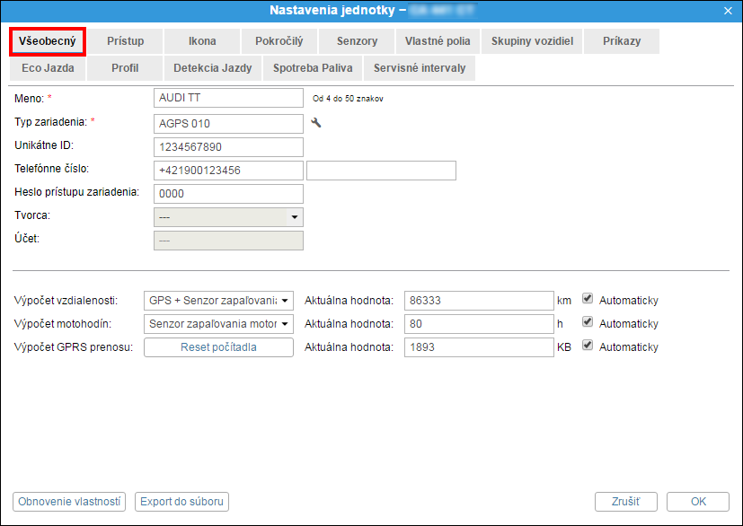Open the Tvorca dropdown

coord(228,217)
